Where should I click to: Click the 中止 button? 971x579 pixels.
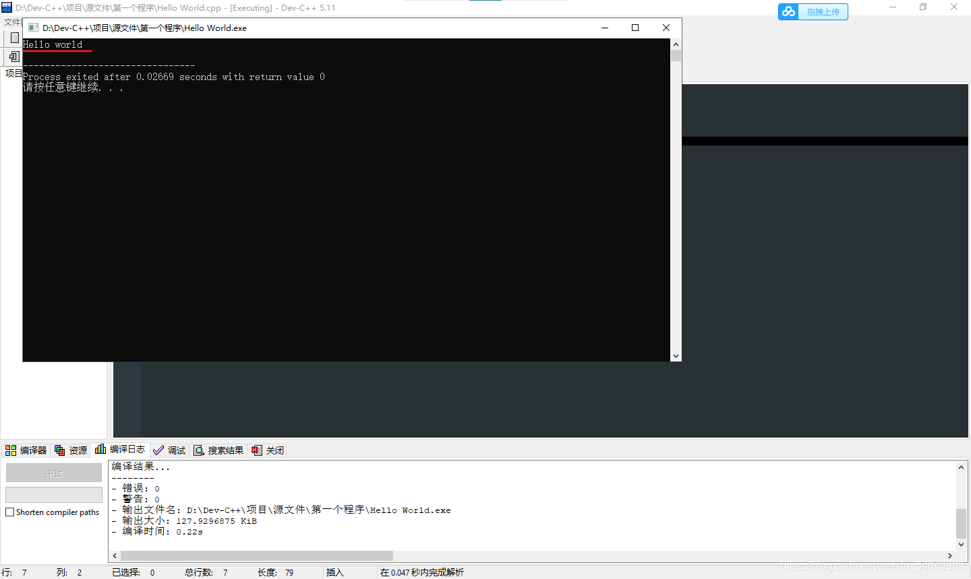54,473
